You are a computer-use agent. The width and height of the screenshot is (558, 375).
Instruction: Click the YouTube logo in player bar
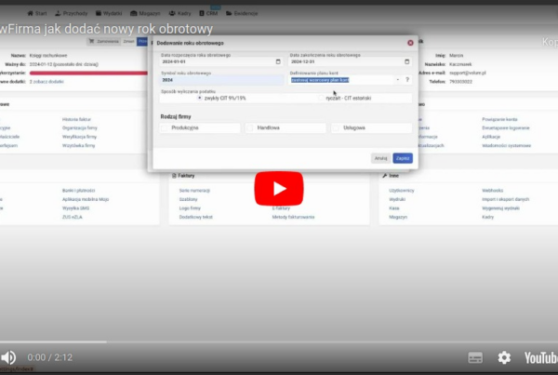coord(539,357)
